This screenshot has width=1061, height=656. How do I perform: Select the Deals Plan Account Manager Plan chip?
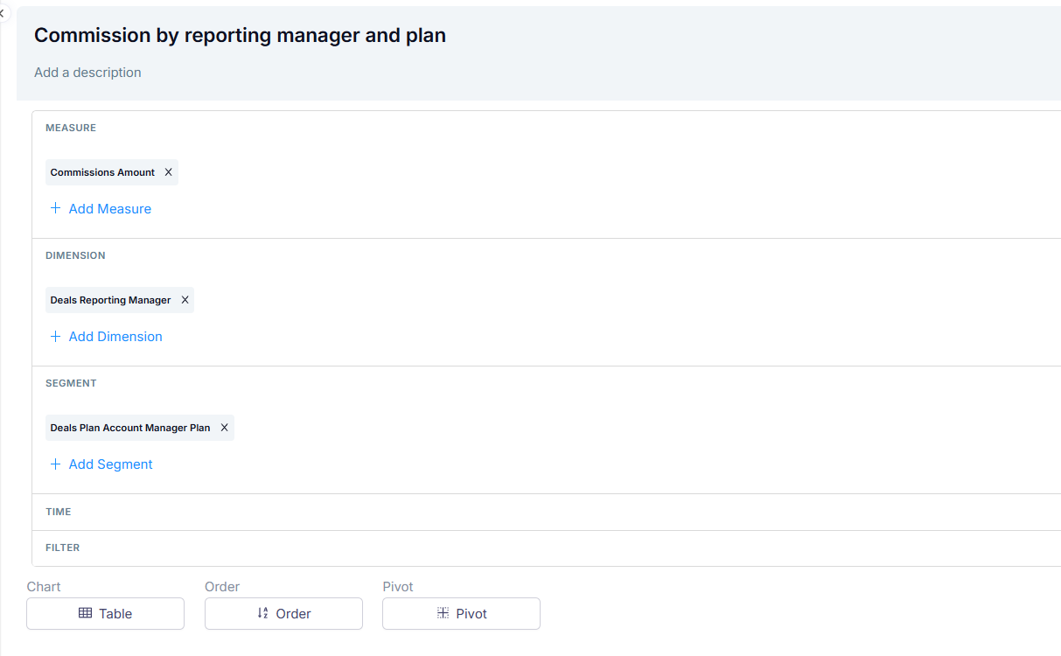pyautogui.click(x=130, y=428)
